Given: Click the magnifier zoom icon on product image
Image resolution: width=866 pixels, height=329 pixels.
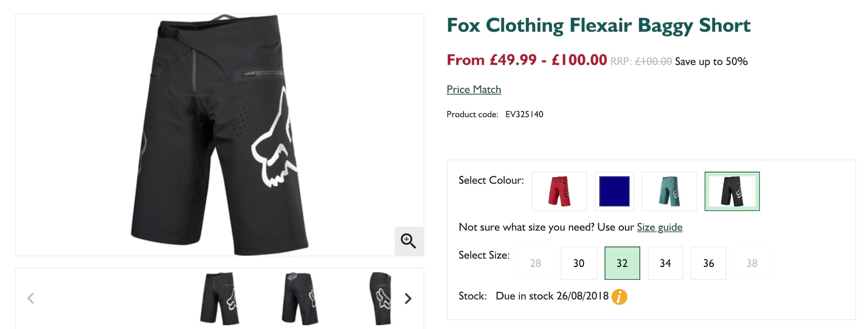Looking at the screenshot, I should click(409, 241).
